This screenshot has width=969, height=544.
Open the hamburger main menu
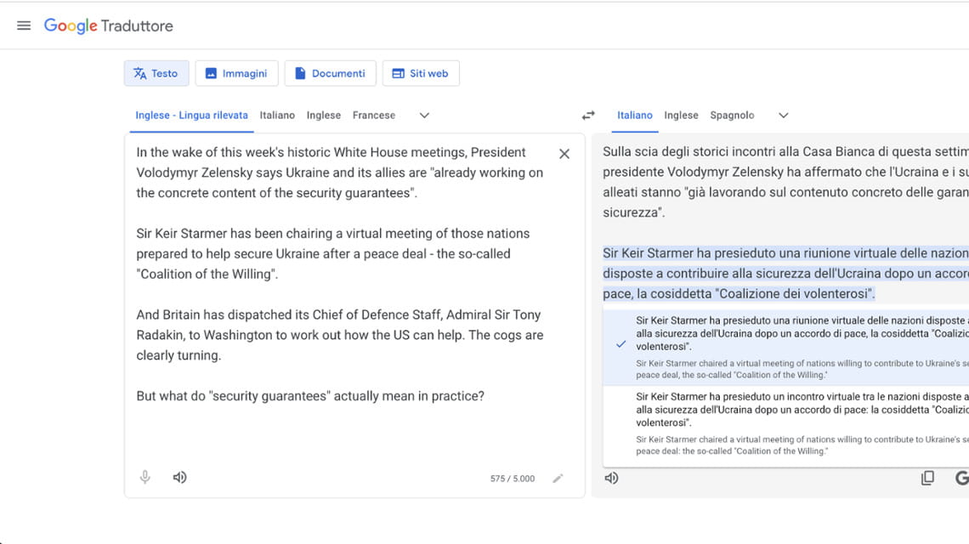pyautogui.click(x=24, y=25)
